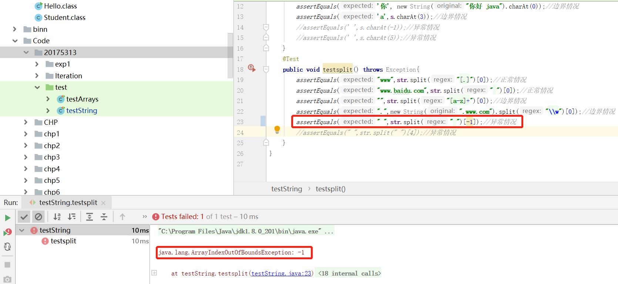Viewport: 618px width, 284px height.
Task: Expand the chp3 folder
Action: (26, 157)
